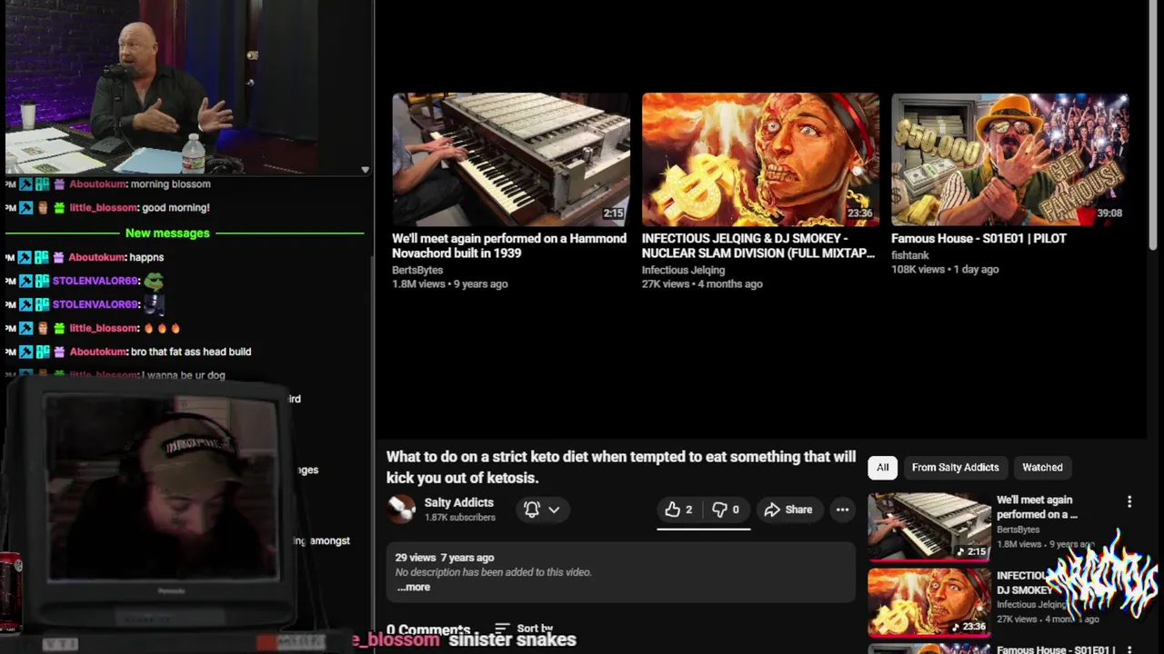The image size is (1164, 654).
Task: Open the Infectious Jelqing channel link under grid
Action: click(683, 270)
